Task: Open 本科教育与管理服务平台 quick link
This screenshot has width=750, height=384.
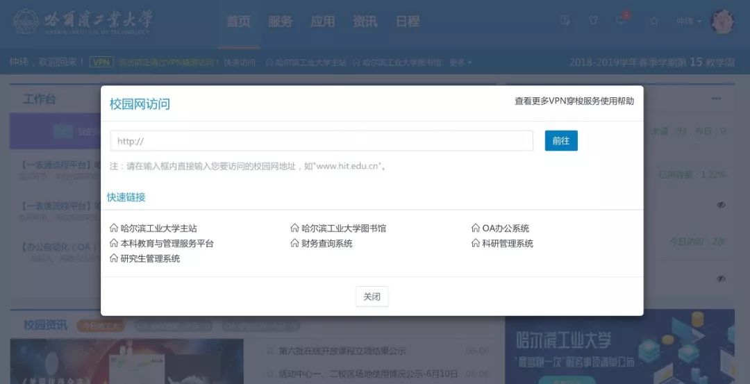Action: click(x=167, y=244)
